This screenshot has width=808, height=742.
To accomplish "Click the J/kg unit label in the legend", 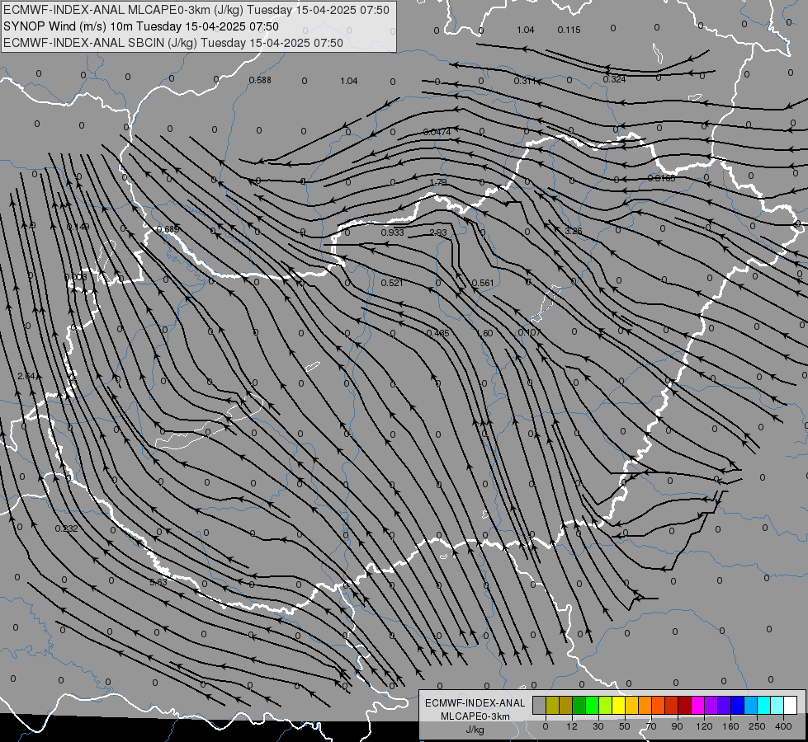I will (475, 730).
